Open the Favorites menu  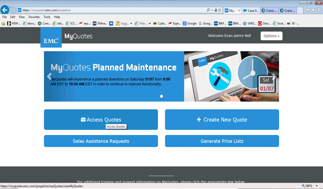(x=34, y=17)
